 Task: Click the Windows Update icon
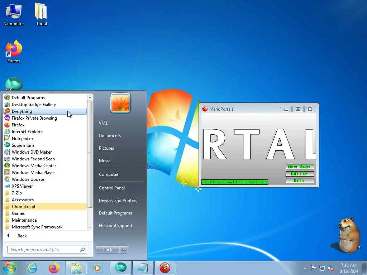pyautogui.click(x=7, y=179)
